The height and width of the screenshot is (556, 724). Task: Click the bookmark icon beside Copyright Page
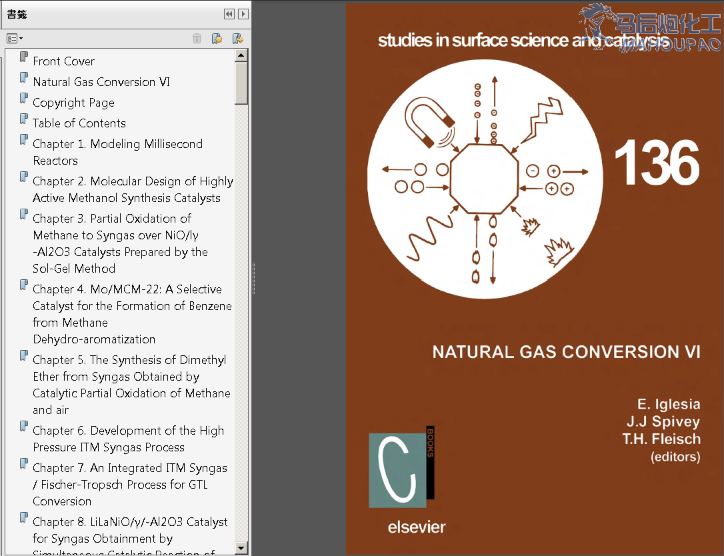[x=24, y=99]
